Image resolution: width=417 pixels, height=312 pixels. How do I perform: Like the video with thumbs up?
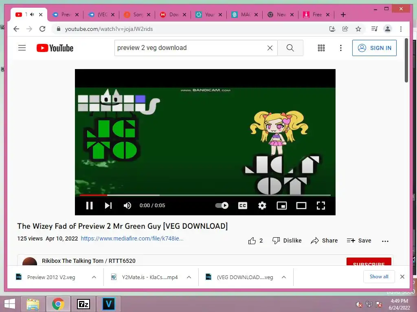pyautogui.click(x=252, y=240)
